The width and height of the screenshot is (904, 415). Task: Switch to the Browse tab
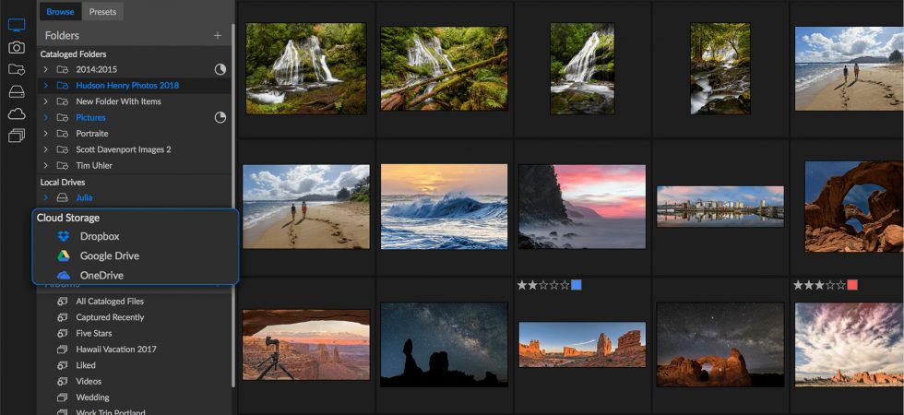coord(60,11)
